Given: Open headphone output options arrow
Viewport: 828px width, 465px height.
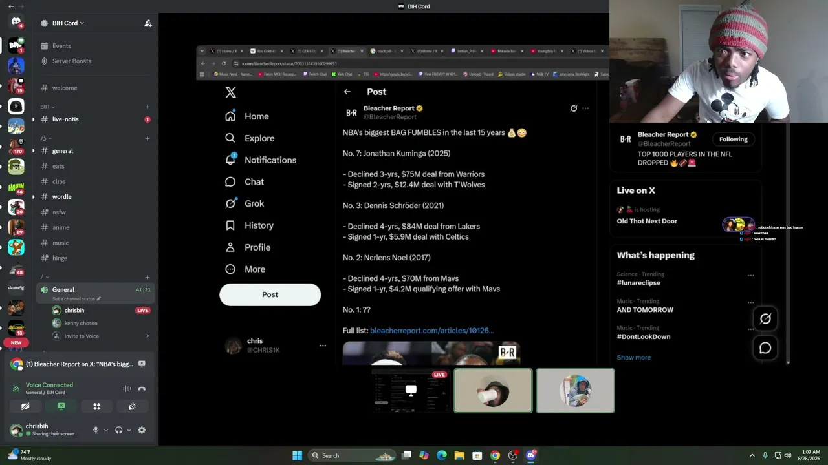Looking at the screenshot, I should click(129, 430).
